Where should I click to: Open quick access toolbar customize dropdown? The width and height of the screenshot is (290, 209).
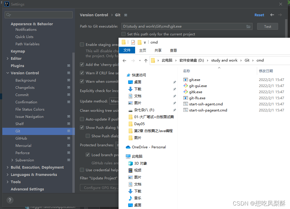point(145,43)
